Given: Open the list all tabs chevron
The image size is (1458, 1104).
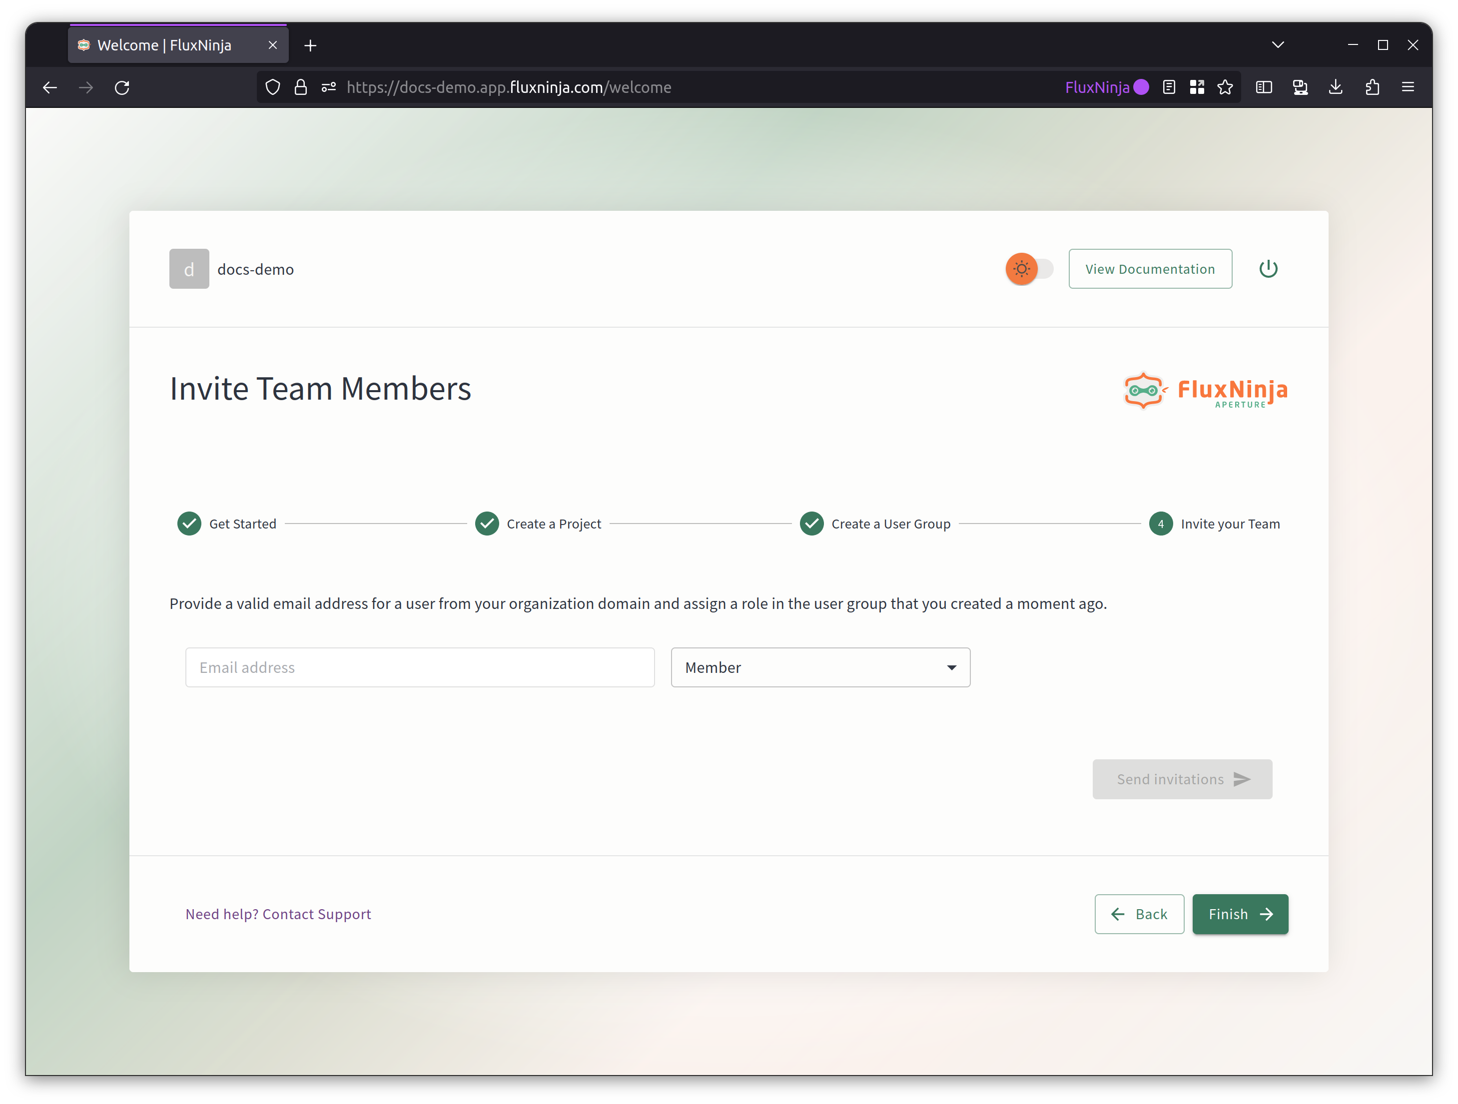Looking at the screenshot, I should pos(1278,45).
